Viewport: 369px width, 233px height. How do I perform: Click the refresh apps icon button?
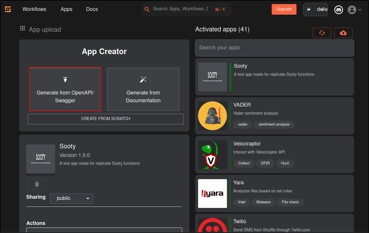[322, 33]
